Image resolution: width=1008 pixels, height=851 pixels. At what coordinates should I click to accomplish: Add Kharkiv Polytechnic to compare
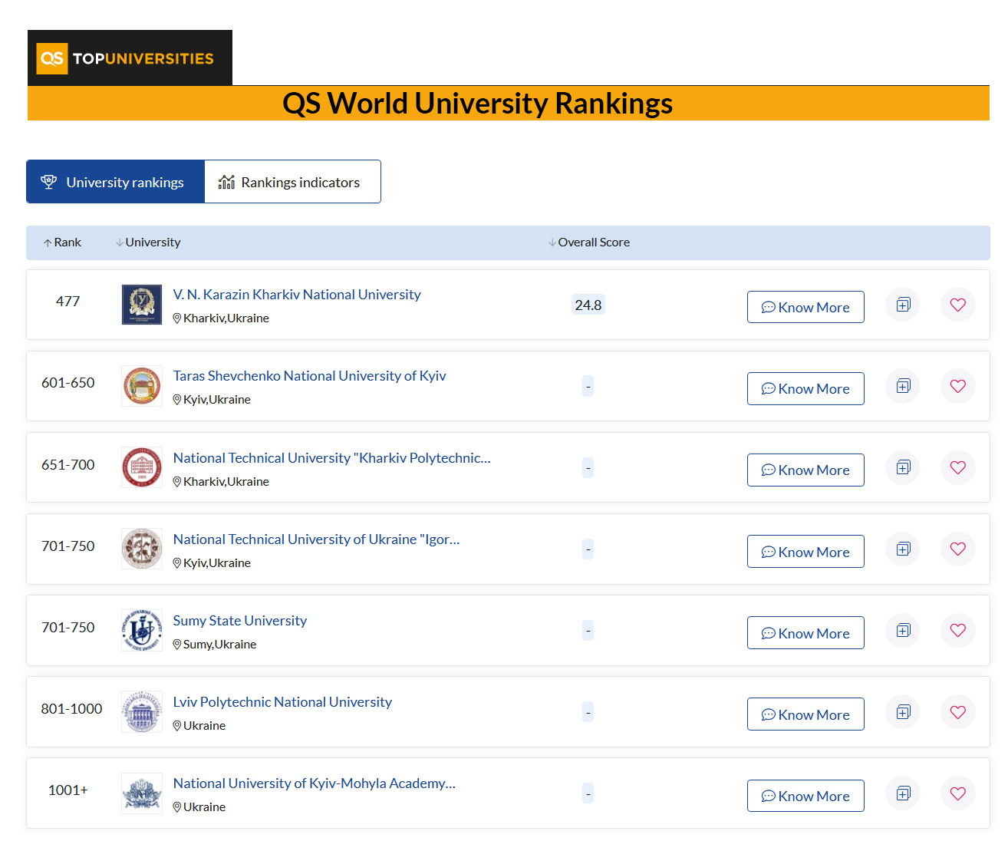(903, 467)
